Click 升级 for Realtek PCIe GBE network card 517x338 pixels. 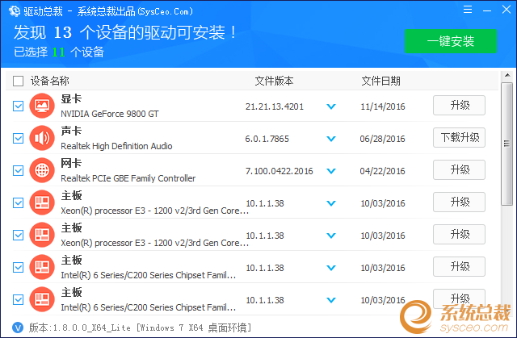(x=459, y=170)
